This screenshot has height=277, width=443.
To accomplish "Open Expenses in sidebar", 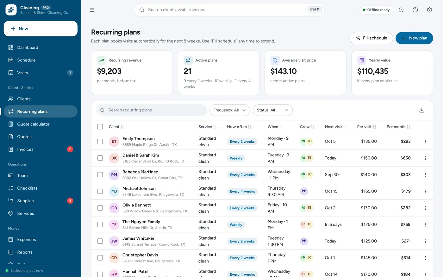I will (x=41, y=239).
